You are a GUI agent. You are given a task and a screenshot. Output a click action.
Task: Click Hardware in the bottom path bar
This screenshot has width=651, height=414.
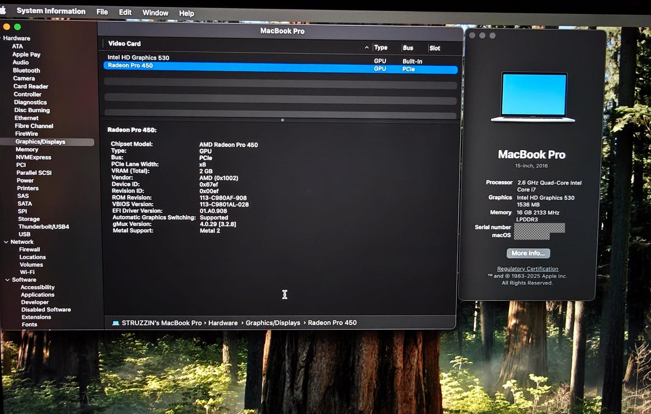(223, 323)
